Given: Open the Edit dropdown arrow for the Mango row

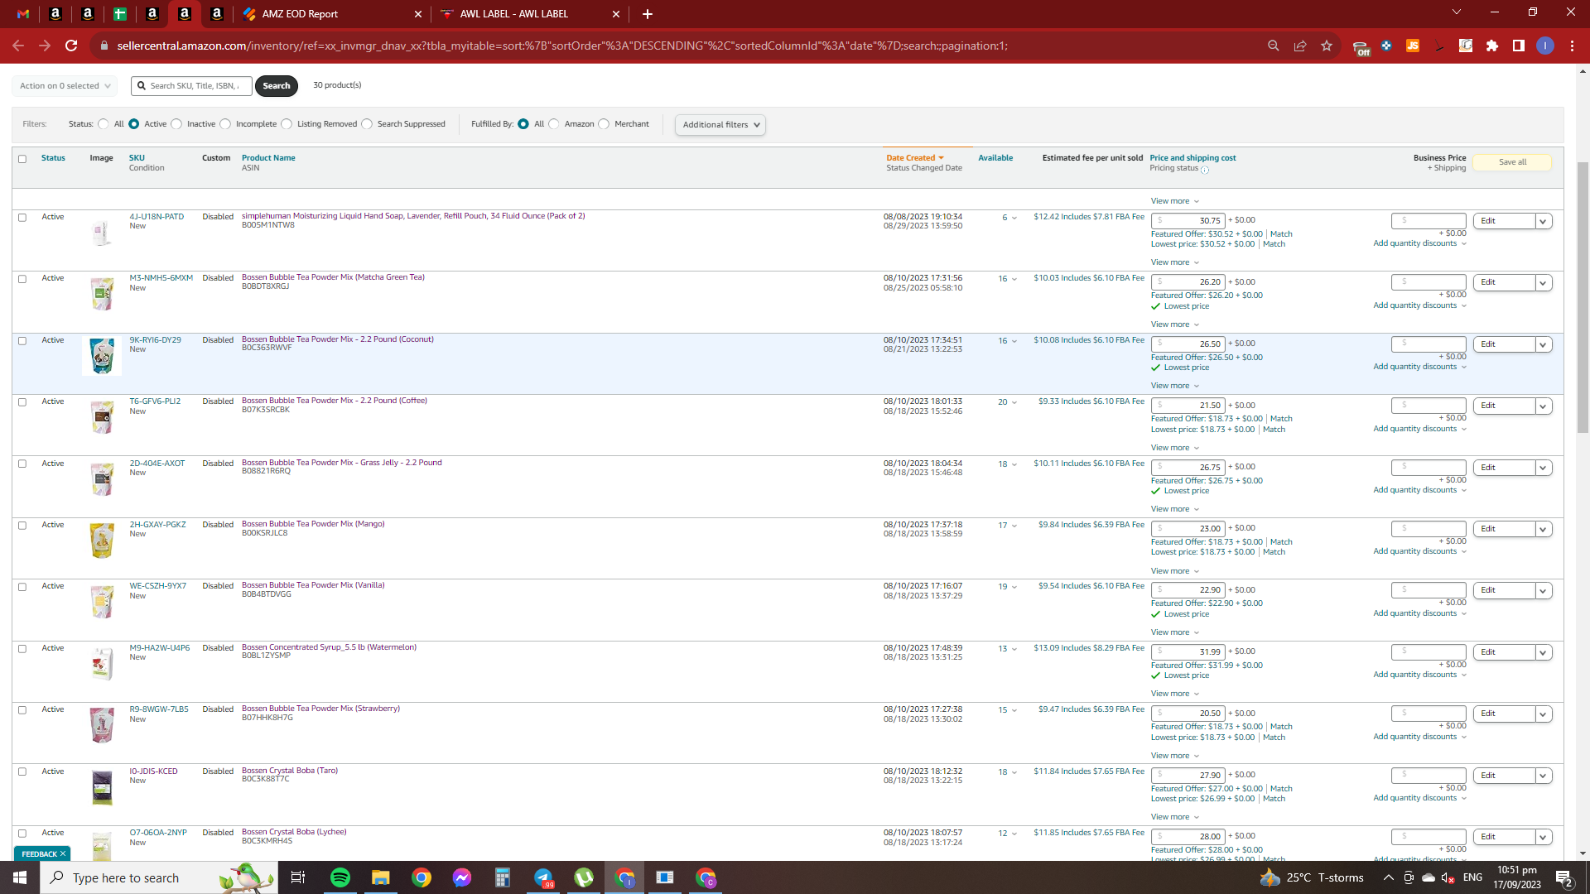Looking at the screenshot, I should tap(1543, 529).
